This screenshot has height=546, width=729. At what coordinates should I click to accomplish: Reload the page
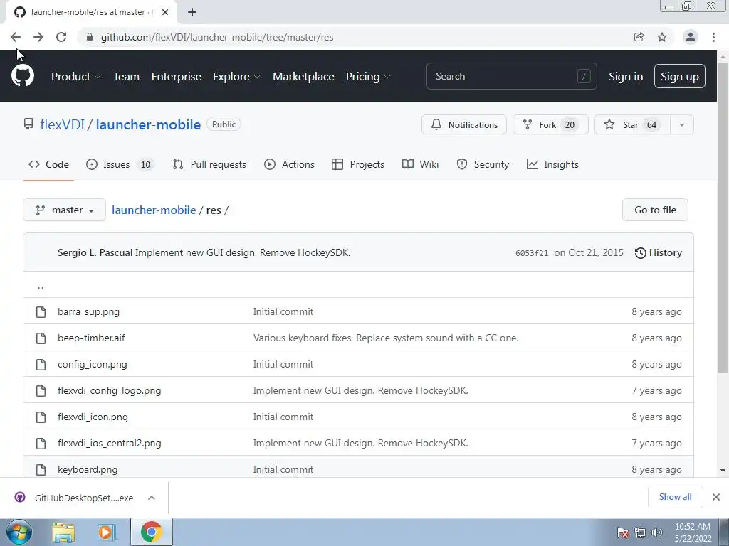pyautogui.click(x=61, y=37)
